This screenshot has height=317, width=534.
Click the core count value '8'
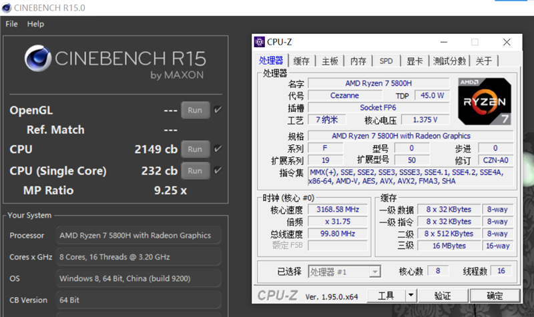pyautogui.click(x=438, y=271)
